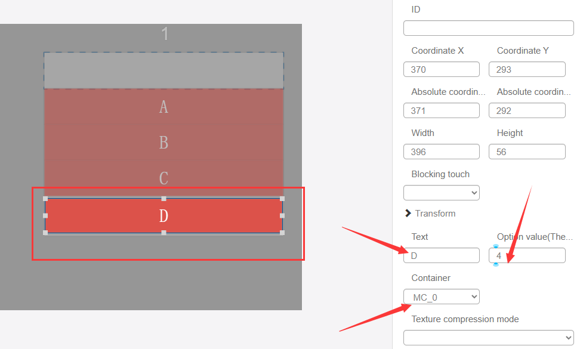Screen dimensions: 583x349
Task: Click the top-center resize handle of option D
Action: click(x=164, y=199)
